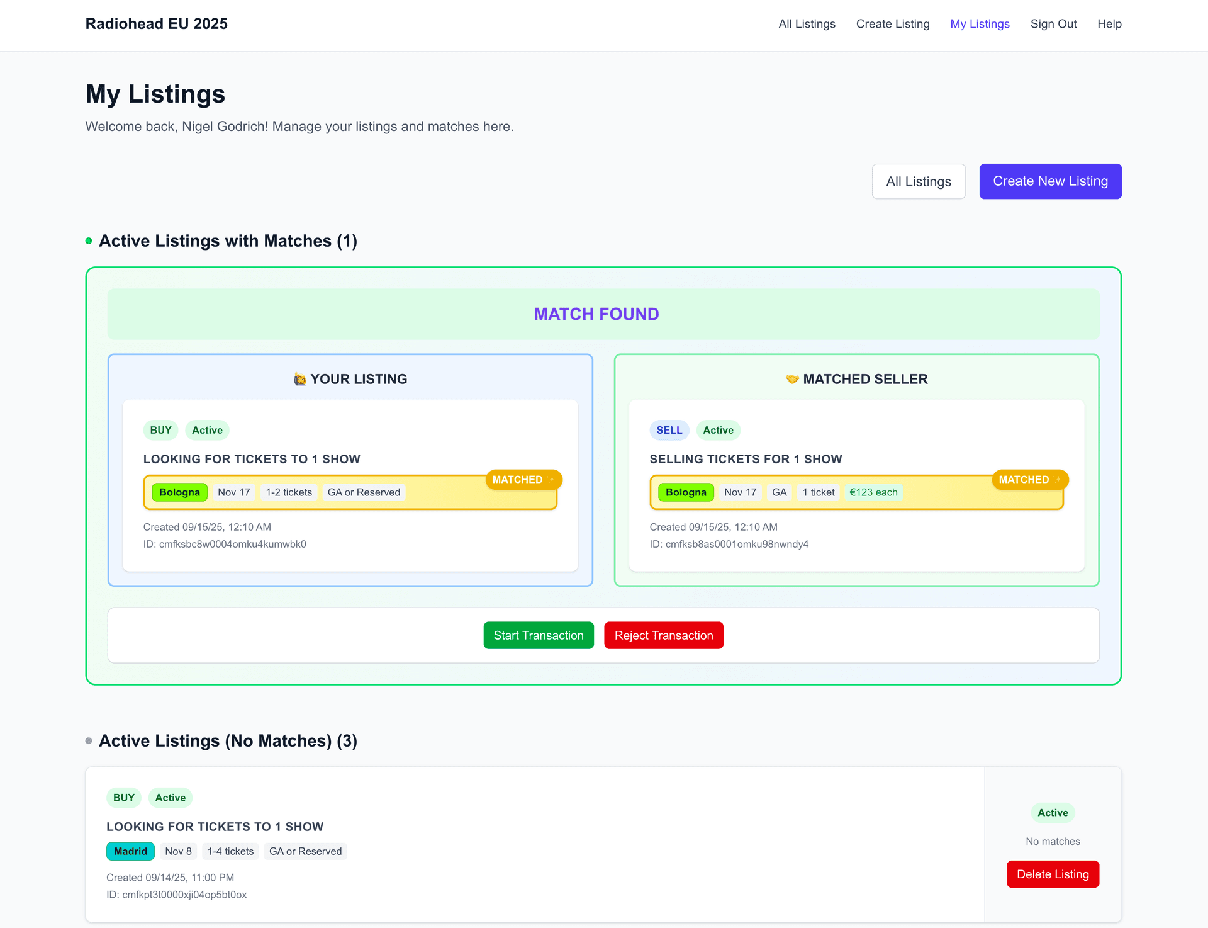Click the Nov 8 date tag
This screenshot has width=1208, height=928.
click(x=178, y=851)
